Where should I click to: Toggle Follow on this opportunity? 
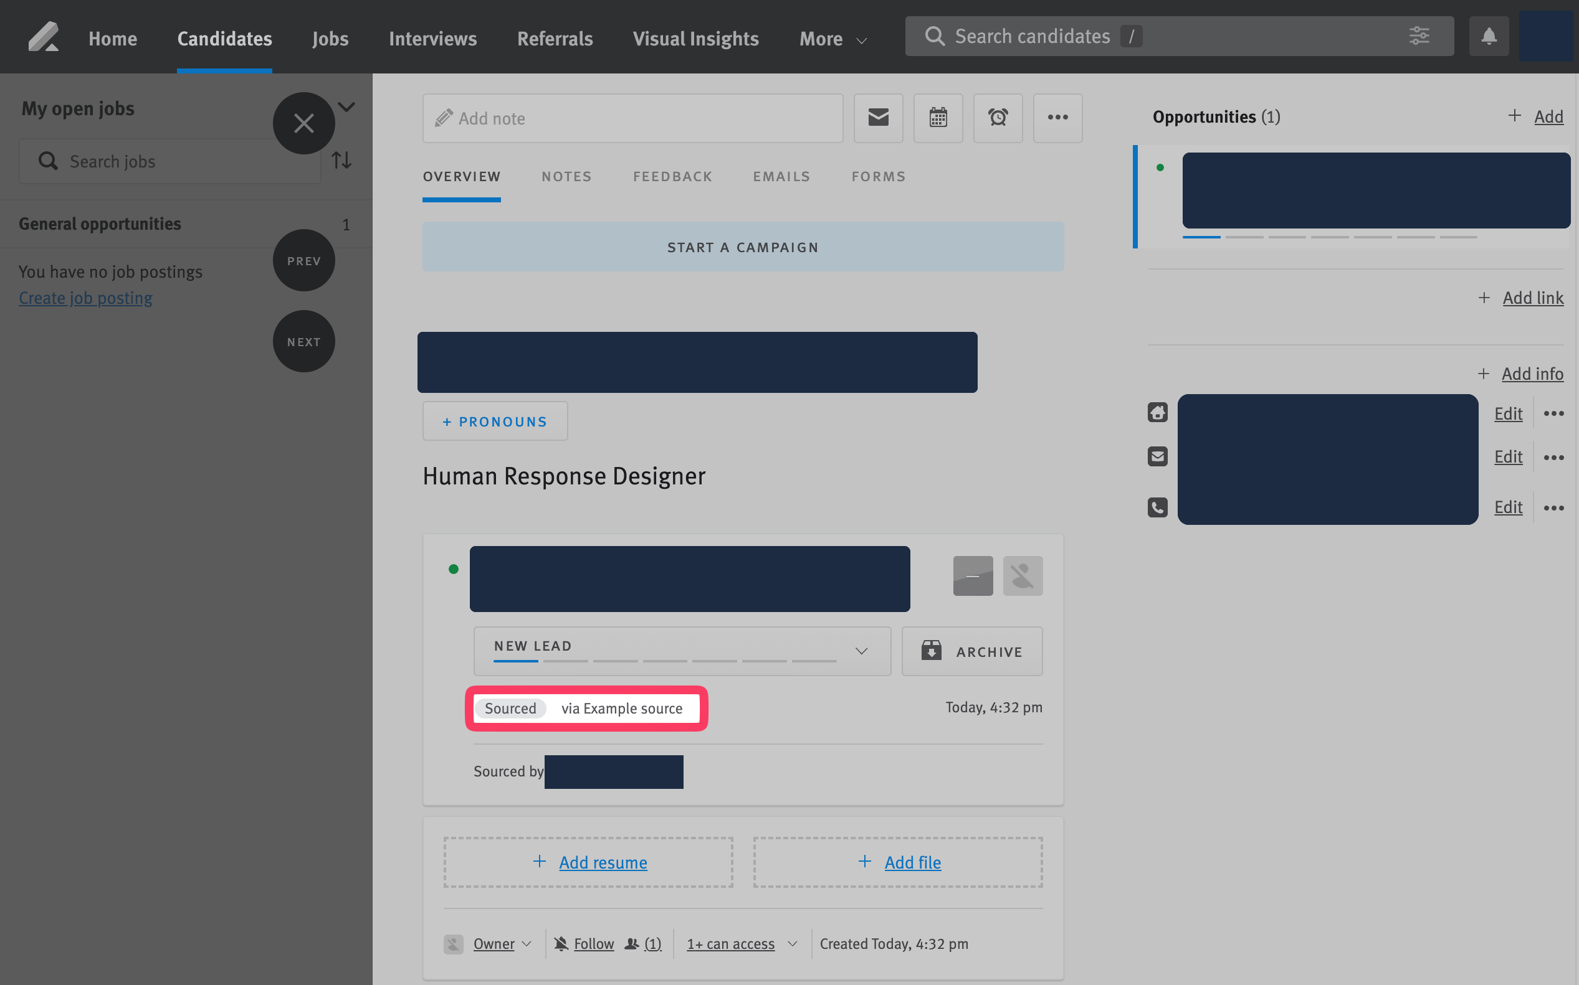593,943
